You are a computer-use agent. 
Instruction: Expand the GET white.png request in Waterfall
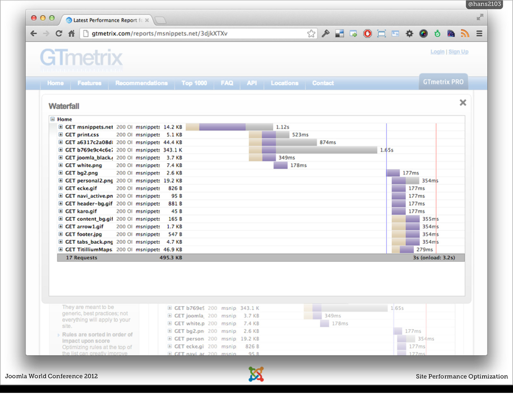(61, 165)
